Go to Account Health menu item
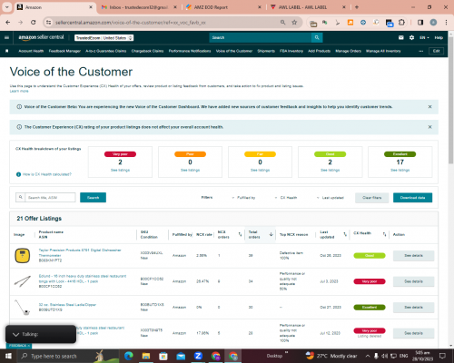 pos(31,51)
